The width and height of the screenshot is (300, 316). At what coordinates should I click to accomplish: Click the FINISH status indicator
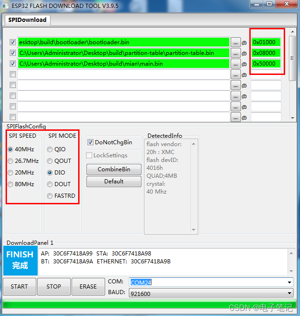click(20, 260)
